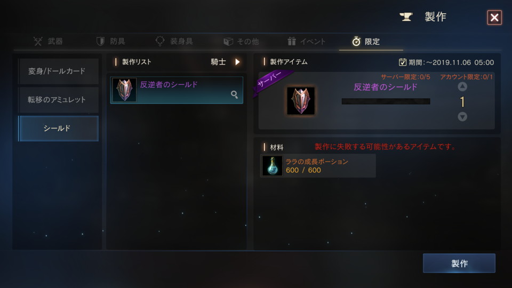This screenshot has width=512, height=288.
Task: Open the 装身具 tab
Action: tap(174, 42)
